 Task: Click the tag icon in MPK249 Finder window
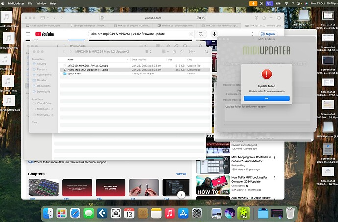coord(182,52)
